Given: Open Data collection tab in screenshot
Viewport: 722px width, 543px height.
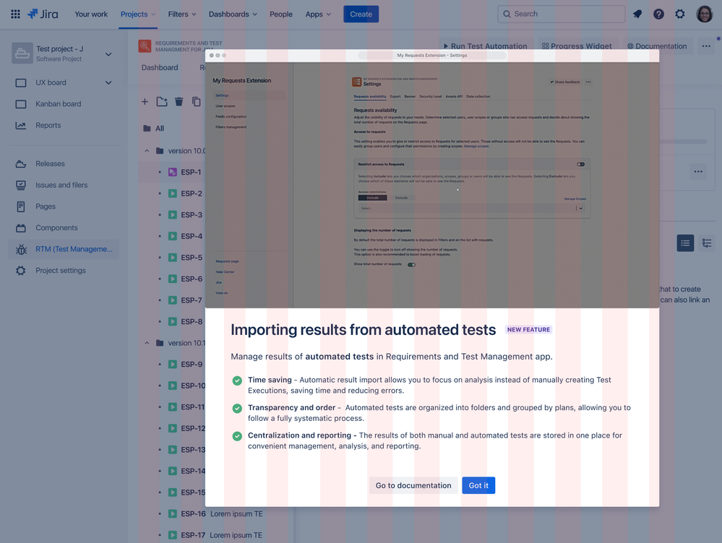Looking at the screenshot, I should point(478,97).
